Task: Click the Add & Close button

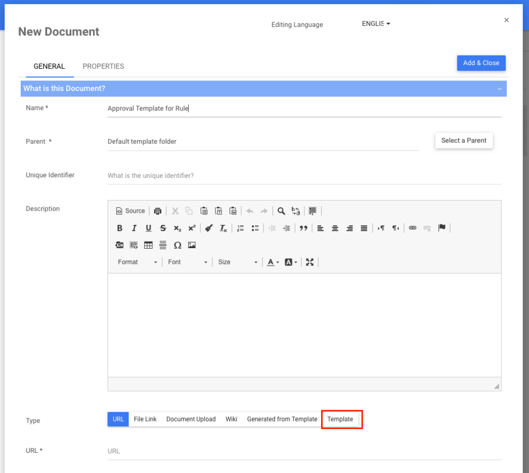Action: tap(481, 63)
